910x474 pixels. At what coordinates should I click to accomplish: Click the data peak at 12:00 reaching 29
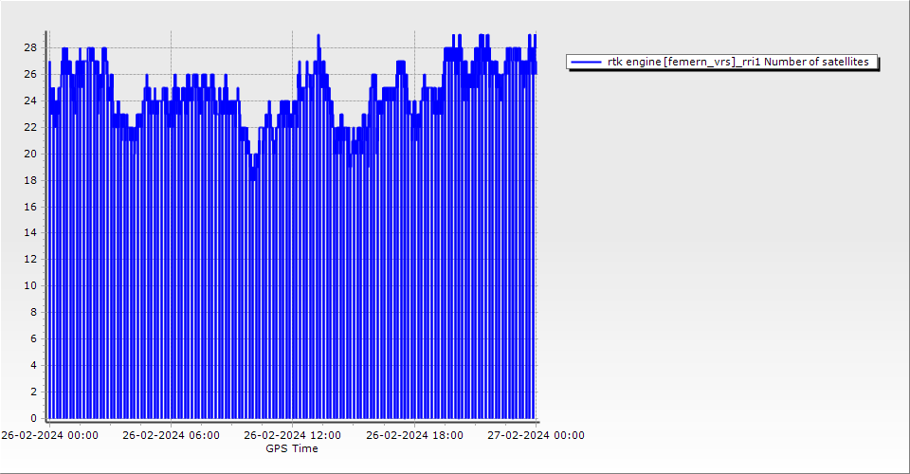click(x=318, y=36)
